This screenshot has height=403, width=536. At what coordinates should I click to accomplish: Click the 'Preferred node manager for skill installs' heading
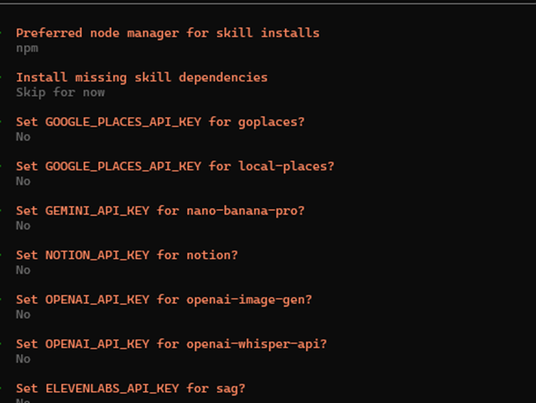pyautogui.click(x=167, y=33)
